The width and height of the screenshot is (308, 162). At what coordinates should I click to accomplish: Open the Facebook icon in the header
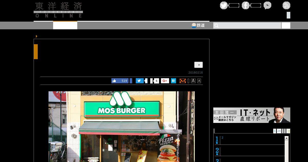[x=246, y=5]
